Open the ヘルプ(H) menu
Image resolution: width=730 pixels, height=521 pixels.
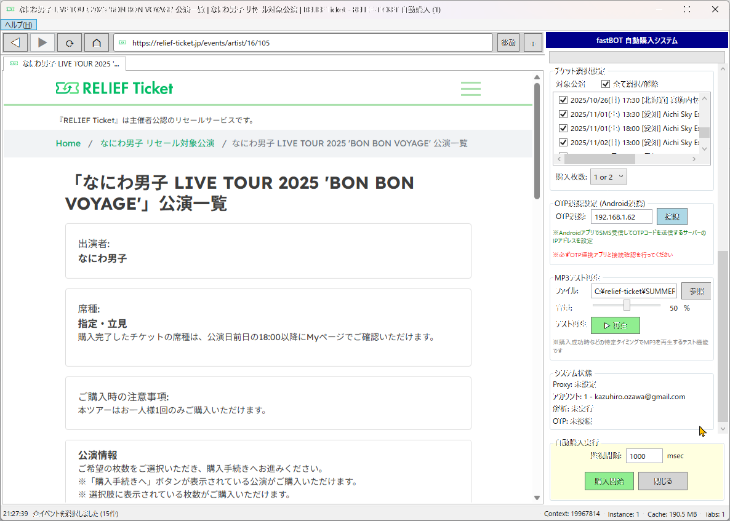(x=19, y=25)
